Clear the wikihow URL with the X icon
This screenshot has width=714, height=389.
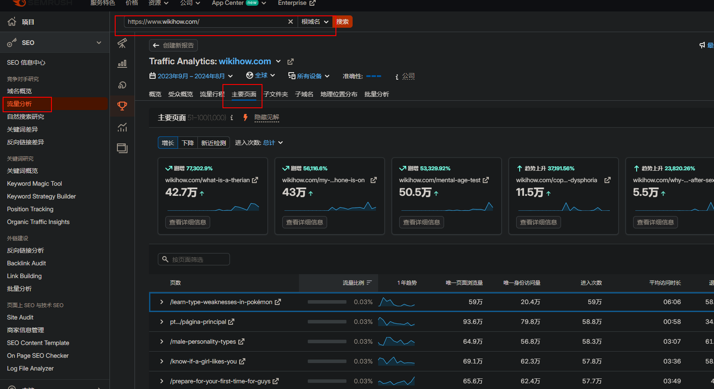pos(290,22)
